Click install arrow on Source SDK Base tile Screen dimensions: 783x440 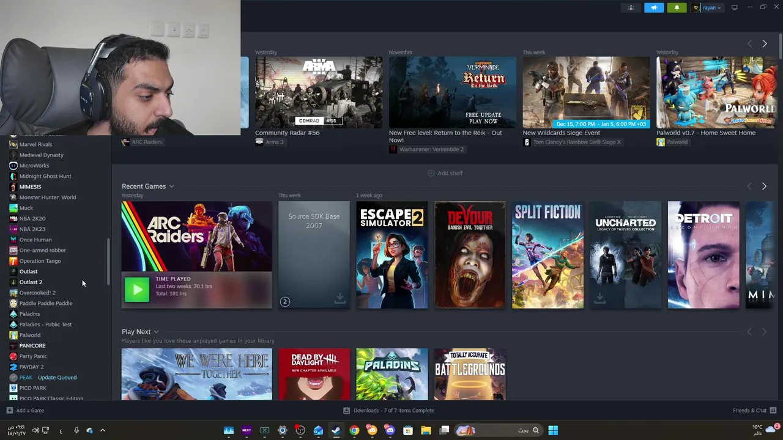click(340, 298)
